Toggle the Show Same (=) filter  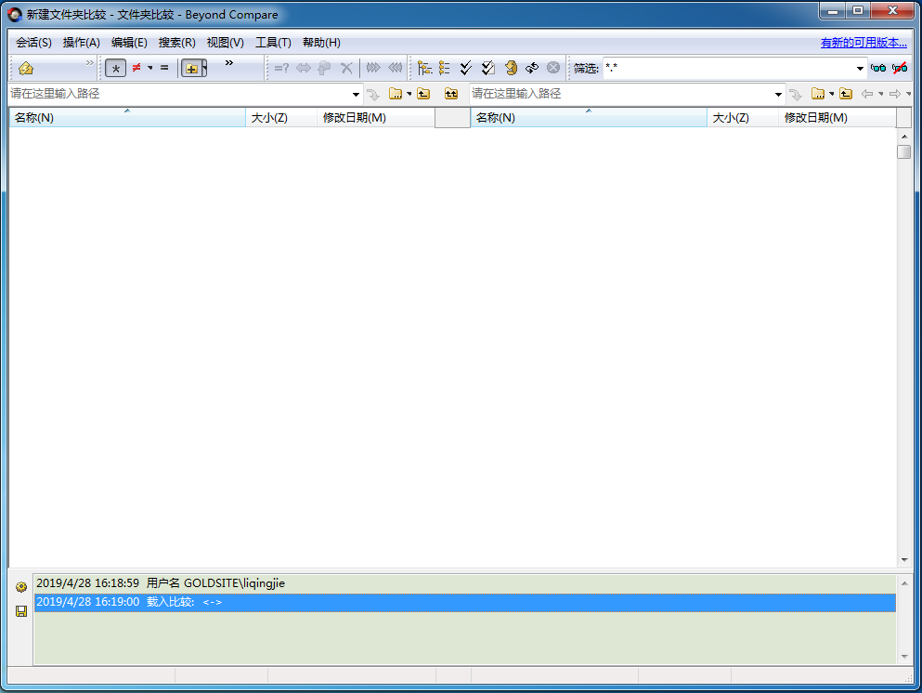164,68
